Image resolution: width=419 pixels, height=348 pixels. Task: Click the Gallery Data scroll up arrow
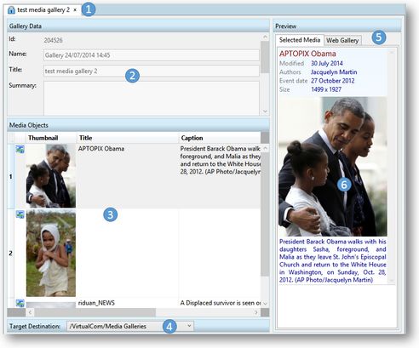[x=265, y=37]
